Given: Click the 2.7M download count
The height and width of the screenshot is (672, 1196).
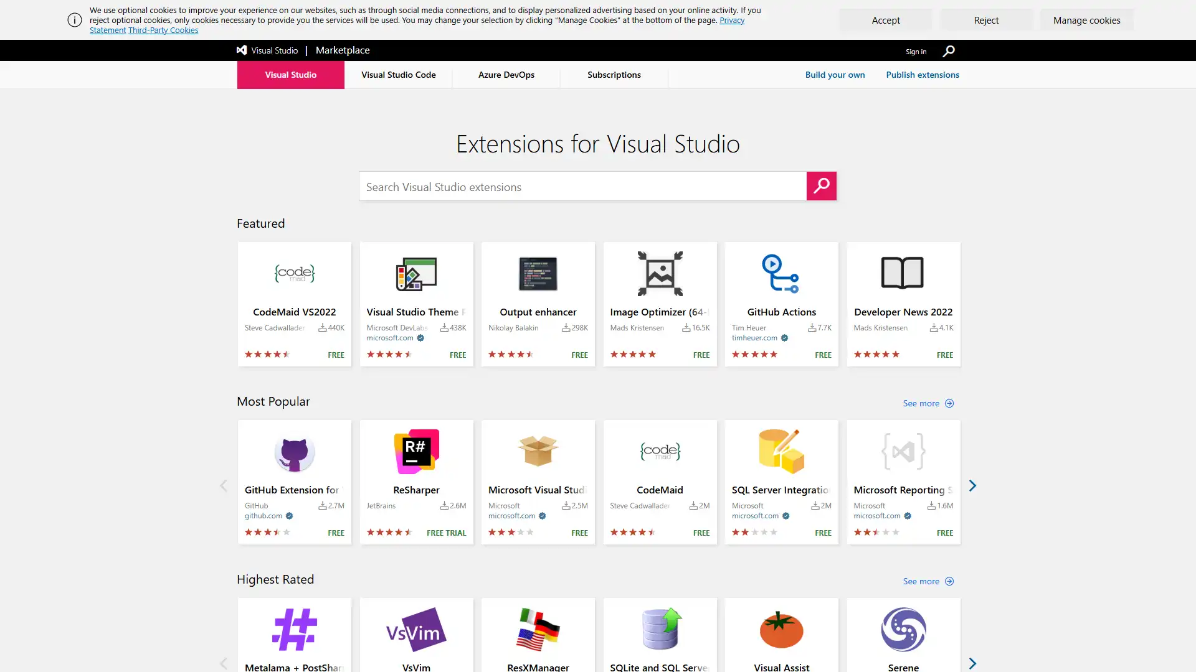Looking at the screenshot, I should 331,506.
